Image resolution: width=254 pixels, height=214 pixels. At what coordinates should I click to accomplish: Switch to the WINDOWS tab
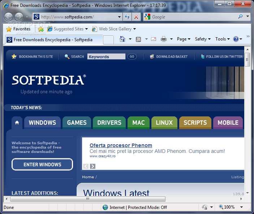(42, 123)
